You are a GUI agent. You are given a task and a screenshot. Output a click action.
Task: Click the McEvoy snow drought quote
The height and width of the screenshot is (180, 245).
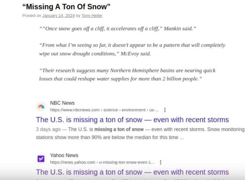(132, 49)
